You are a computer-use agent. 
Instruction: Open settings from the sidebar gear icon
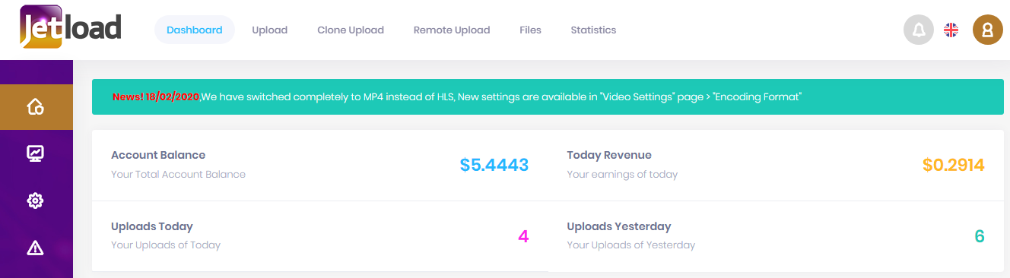coord(36,201)
